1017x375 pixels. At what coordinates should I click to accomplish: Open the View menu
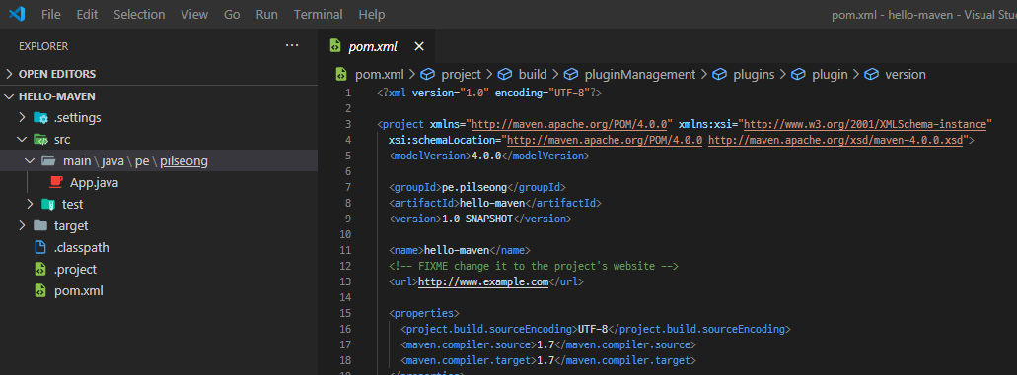(194, 14)
